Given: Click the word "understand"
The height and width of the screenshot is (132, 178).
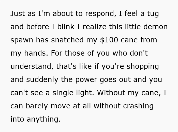Looking at the screenshot, I should click(30, 67).
